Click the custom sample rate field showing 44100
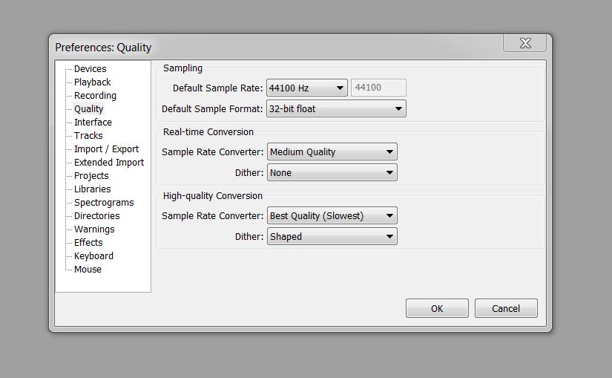The width and height of the screenshot is (612, 378). [378, 88]
